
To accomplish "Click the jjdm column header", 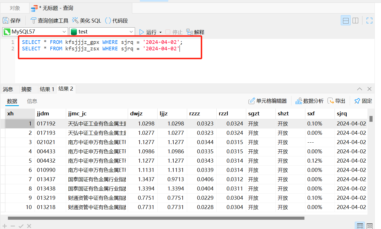I will pos(50,114).
